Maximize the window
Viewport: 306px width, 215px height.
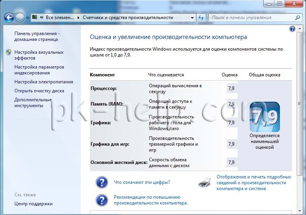tap(280, 4)
